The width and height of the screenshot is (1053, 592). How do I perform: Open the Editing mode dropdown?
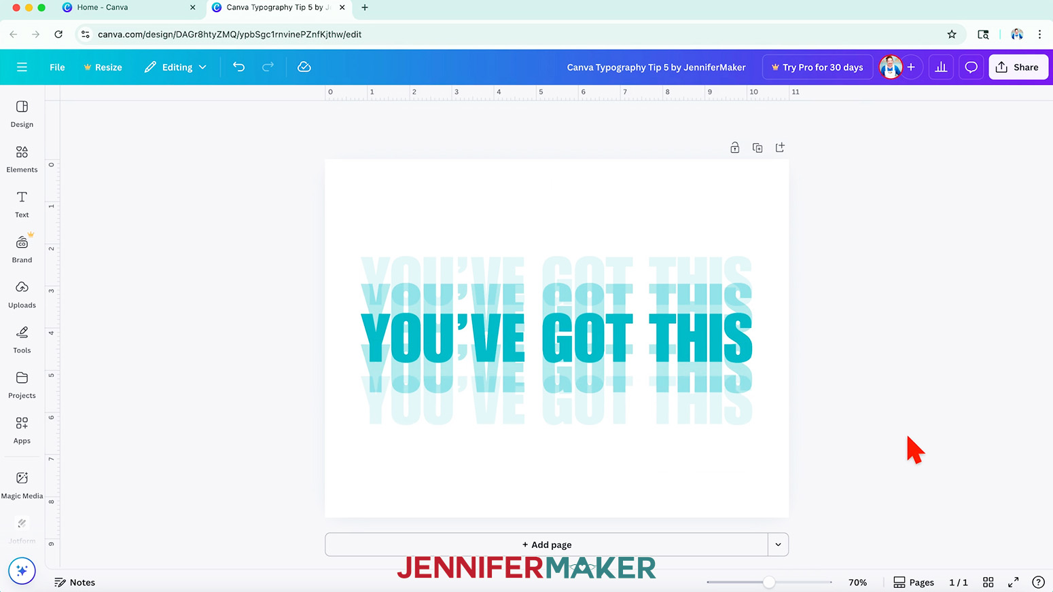175,67
